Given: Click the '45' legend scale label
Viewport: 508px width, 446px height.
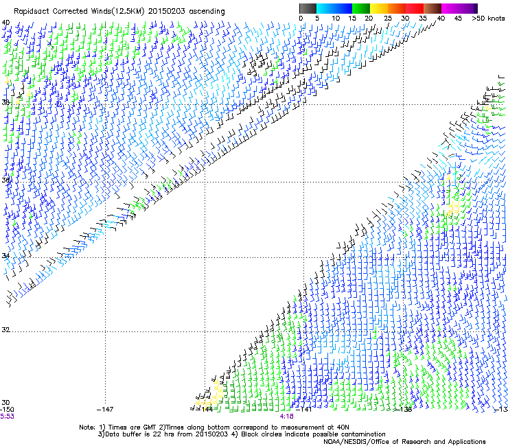Looking at the screenshot, I should (458, 19).
